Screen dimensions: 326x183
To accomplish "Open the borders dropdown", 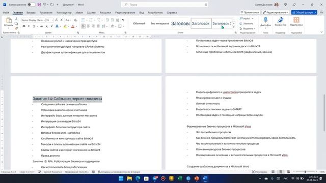I will click(123, 26).
